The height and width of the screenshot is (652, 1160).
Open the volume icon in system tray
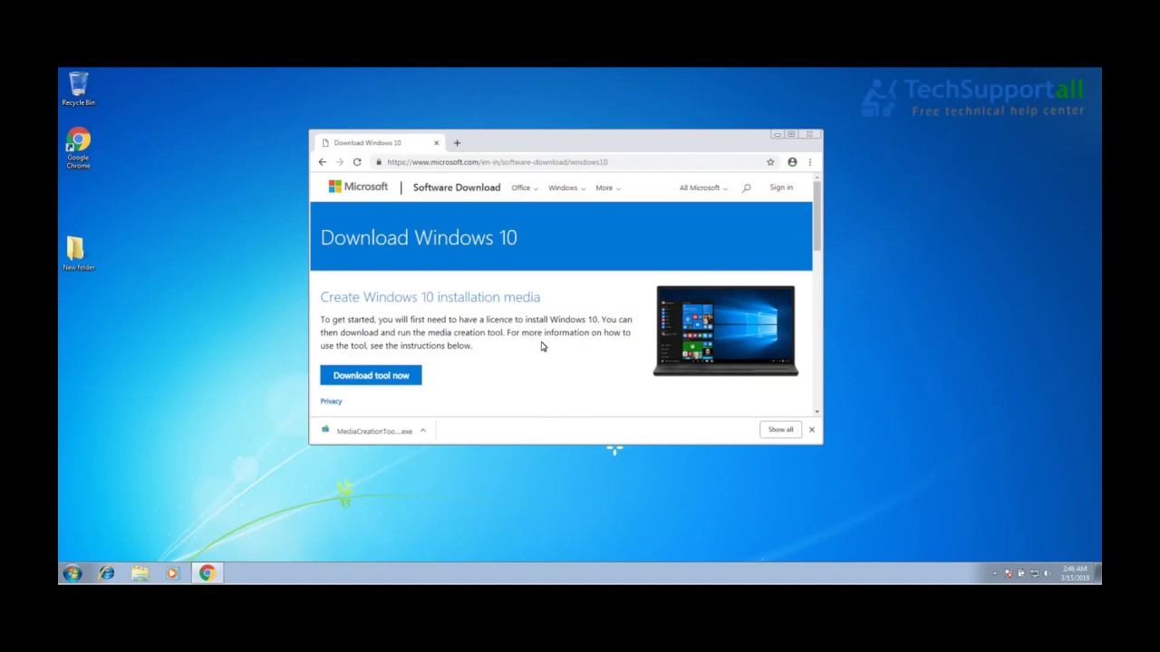click(x=1047, y=573)
